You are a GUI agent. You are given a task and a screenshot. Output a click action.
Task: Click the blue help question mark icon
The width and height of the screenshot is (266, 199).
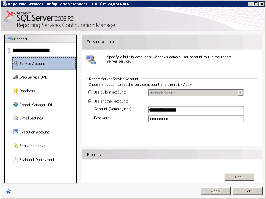pyautogui.click(x=9, y=192)
